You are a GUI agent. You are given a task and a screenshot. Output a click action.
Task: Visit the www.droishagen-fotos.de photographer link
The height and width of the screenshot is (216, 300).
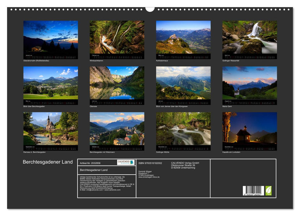[x=149, y=177]
